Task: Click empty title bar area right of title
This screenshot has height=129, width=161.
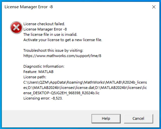Action: pyautogui.click(x=101, y=7)
